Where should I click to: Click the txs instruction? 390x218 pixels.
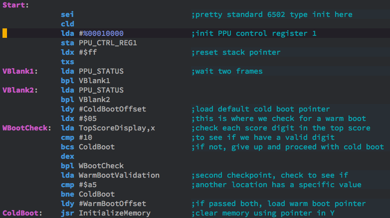67,62
